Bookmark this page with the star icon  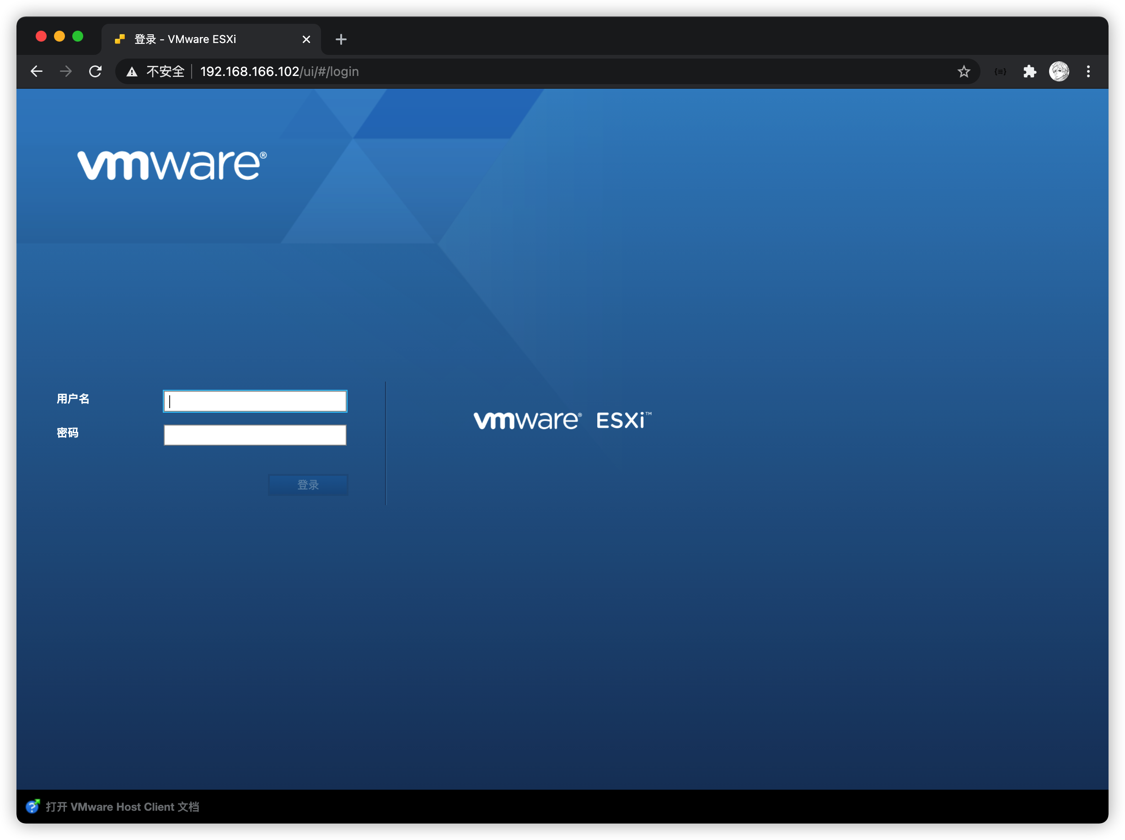pyautogui.click(x=964, y=72)
